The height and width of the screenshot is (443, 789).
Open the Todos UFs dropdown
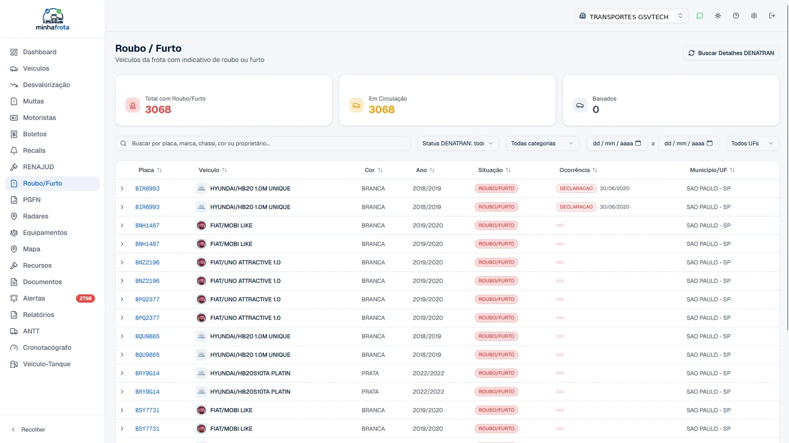pos(752,143)
